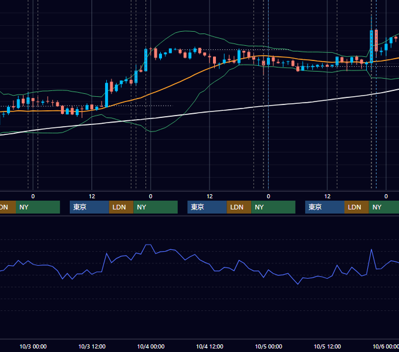
Task: Select the 東京 session block above 10/4 12:00
Action: tap(207, 207)
